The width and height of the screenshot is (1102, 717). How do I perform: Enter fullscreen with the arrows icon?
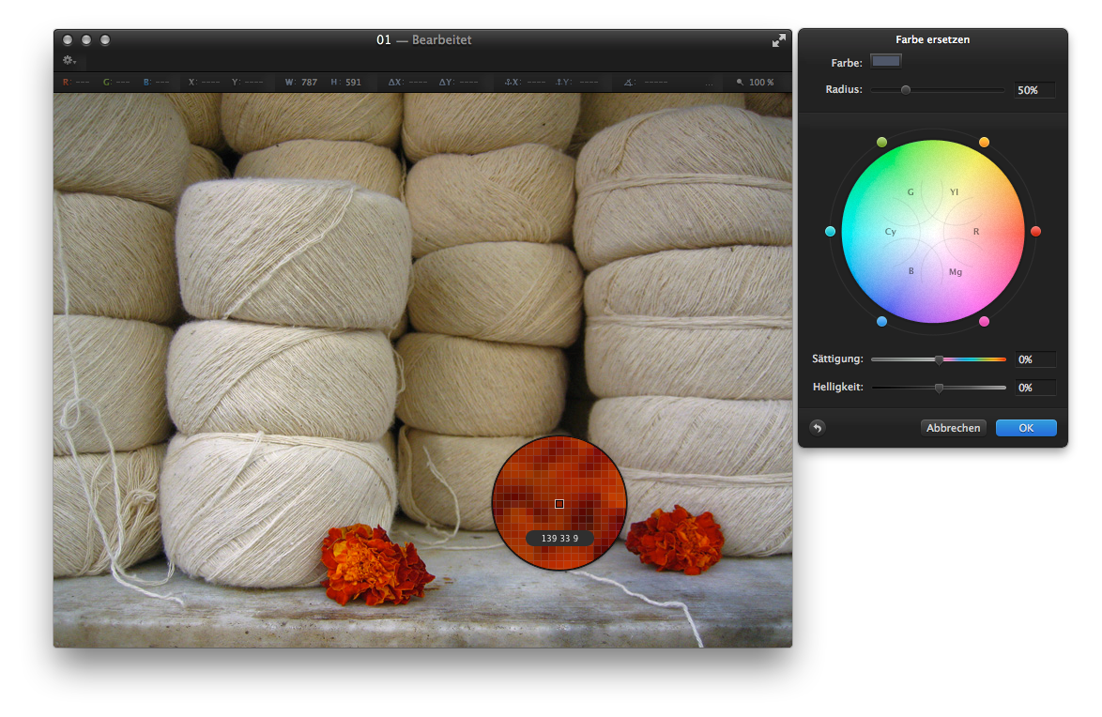click(779, 40)
